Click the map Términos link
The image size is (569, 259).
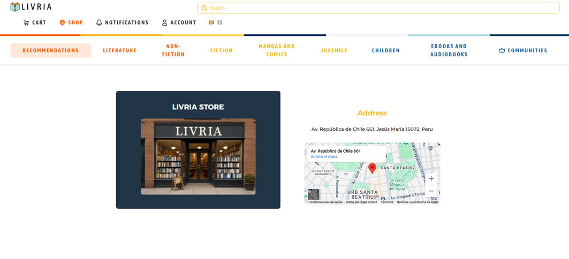click(387, 202)
